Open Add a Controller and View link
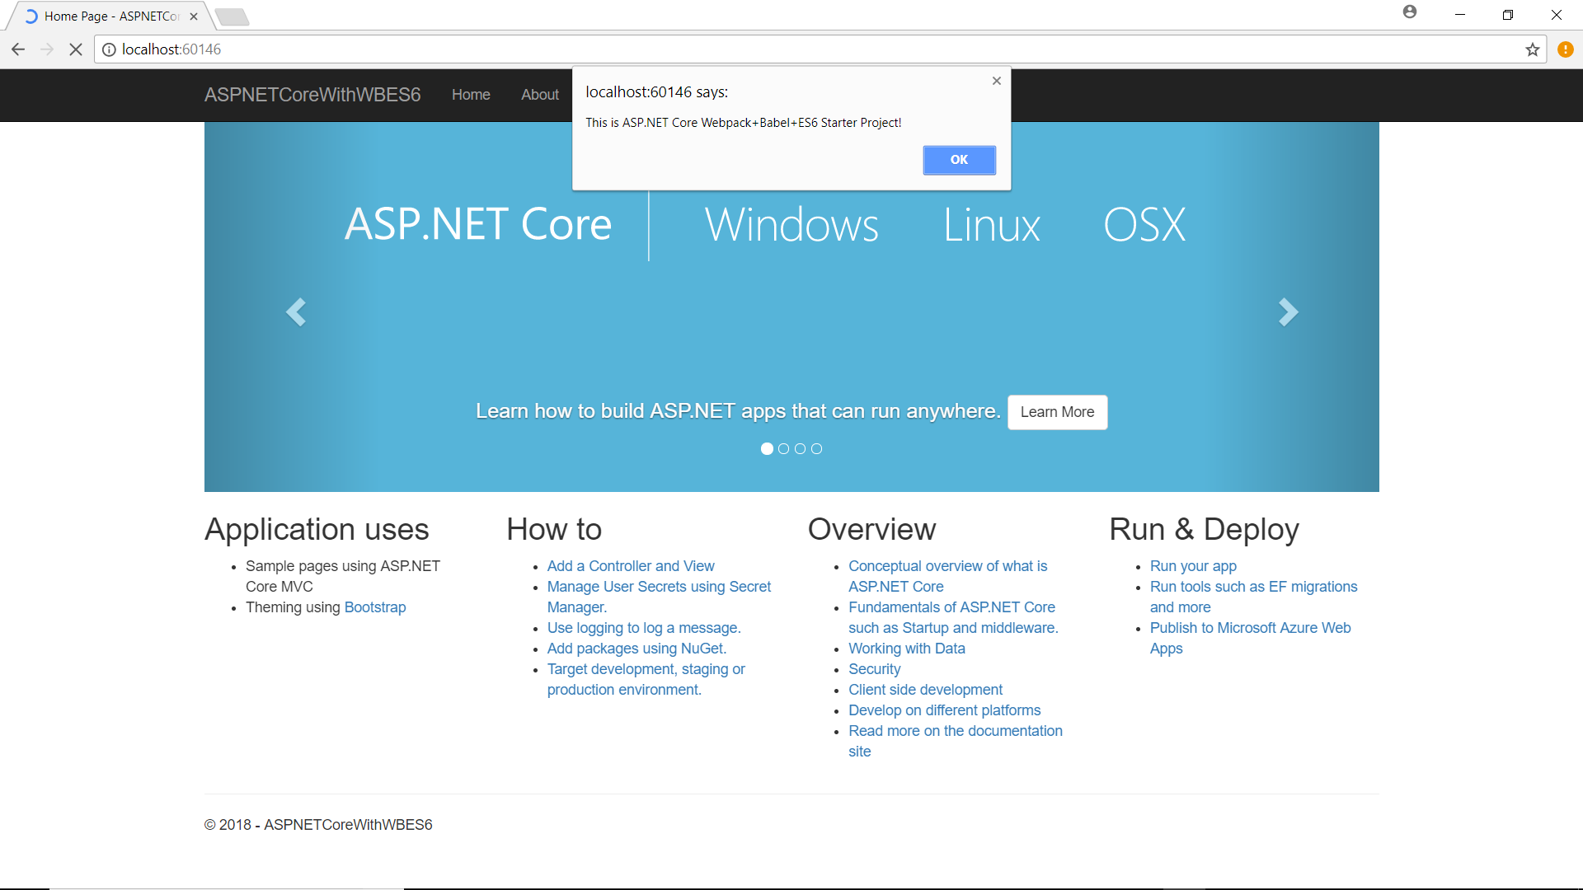 coord(631,566)
